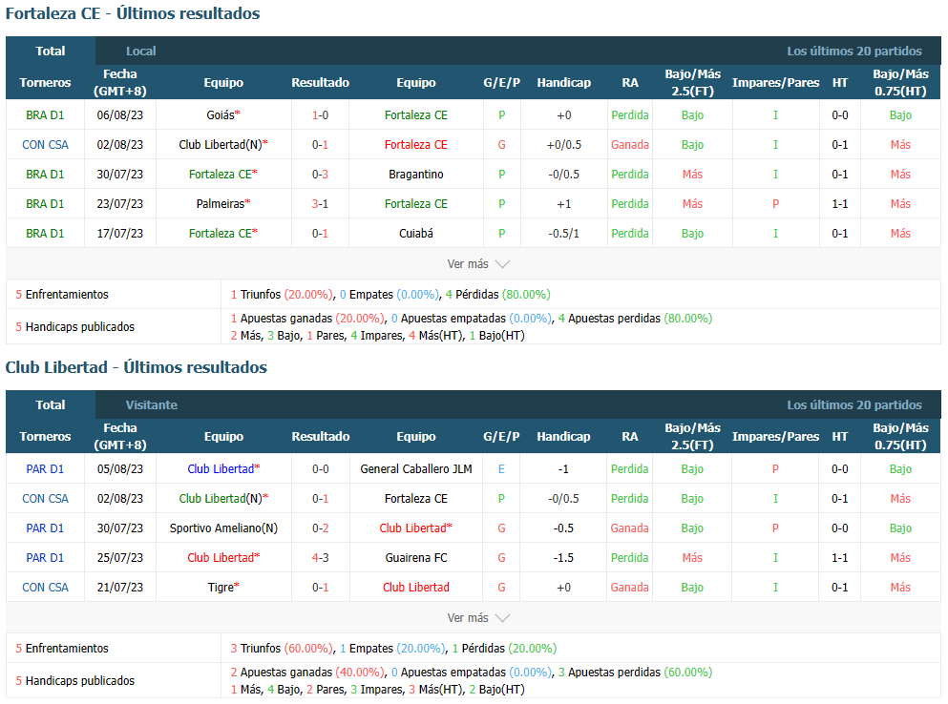Select 3 Triunfos (60.00%) summary text
This screenshot has width=948, height=704.
click(x=281, y=649)
